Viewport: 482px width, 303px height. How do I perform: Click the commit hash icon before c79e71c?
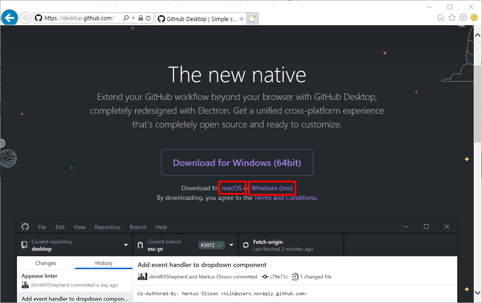tap(265, 276)
